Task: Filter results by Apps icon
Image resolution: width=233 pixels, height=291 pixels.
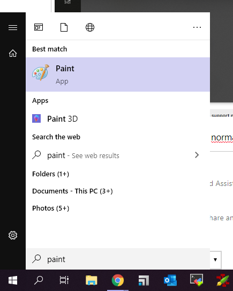Action: 39,27
